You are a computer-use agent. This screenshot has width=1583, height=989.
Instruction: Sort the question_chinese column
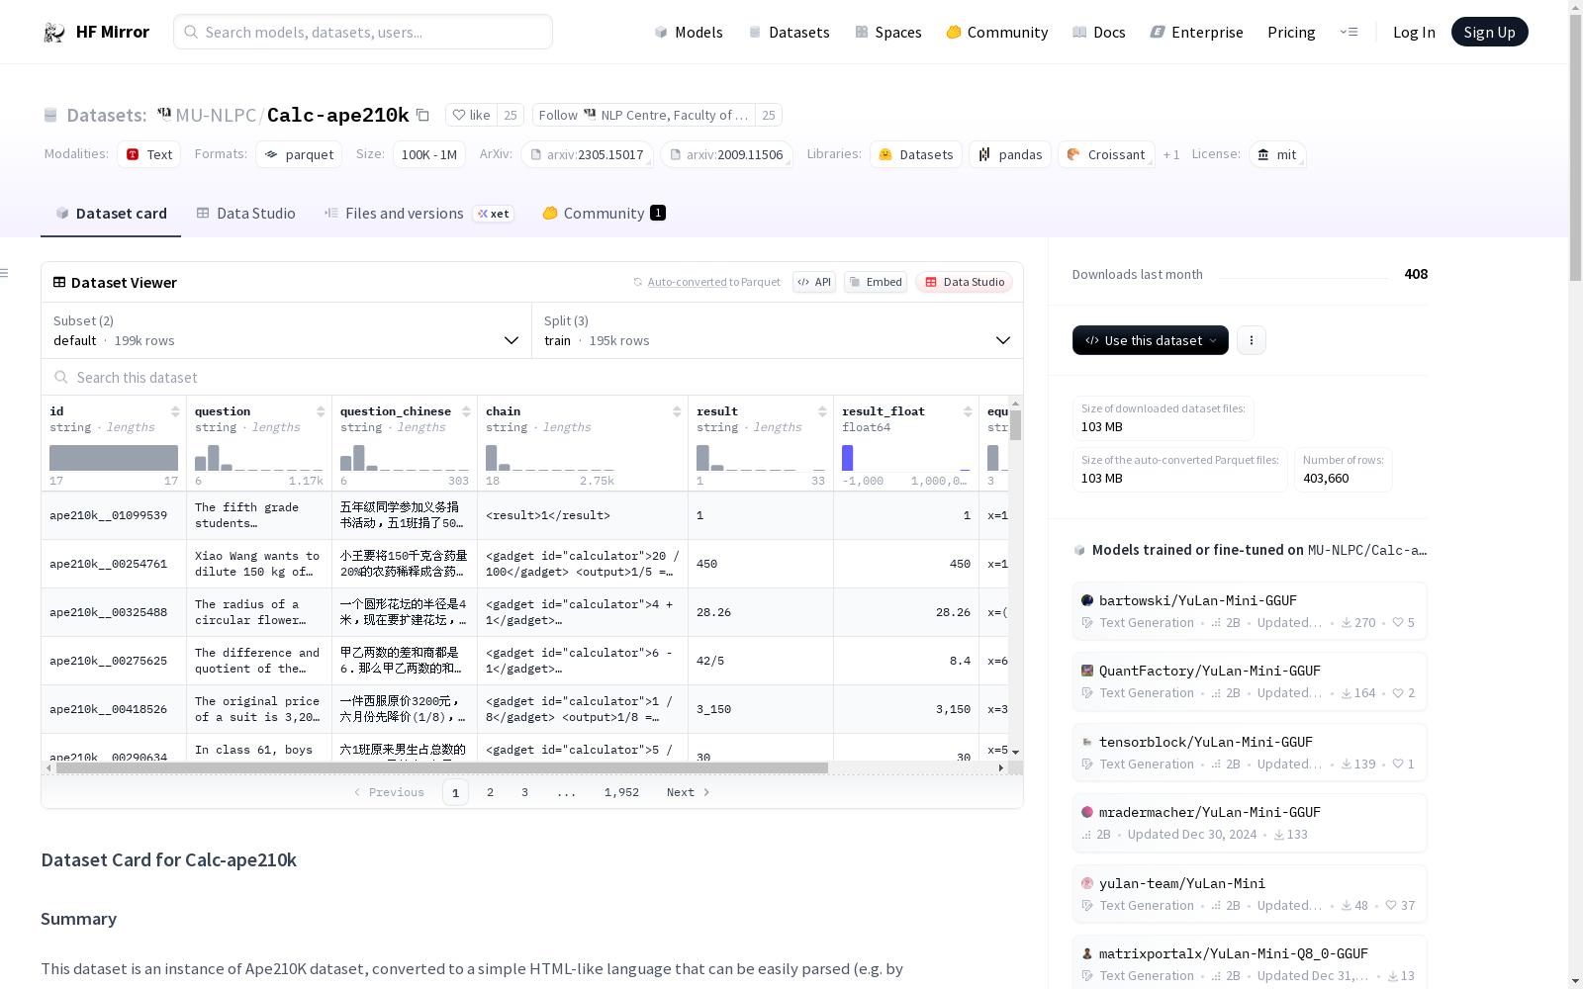[x=466, y=411]
